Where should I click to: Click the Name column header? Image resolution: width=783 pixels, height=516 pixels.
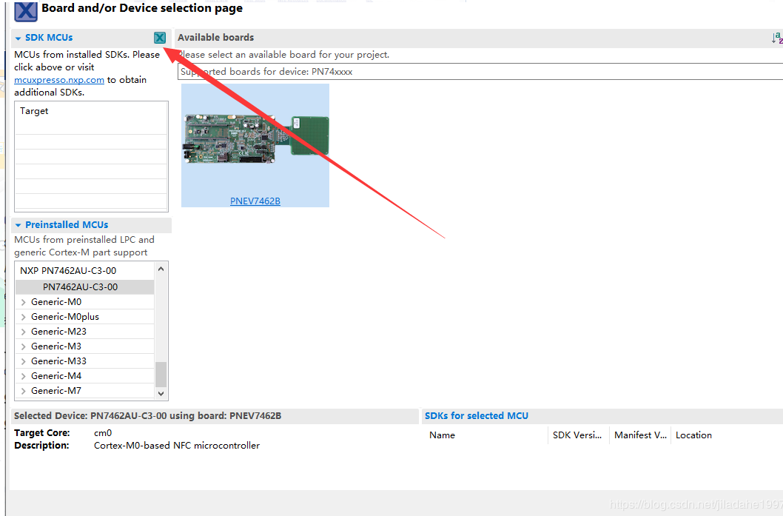tap(442, 435)
